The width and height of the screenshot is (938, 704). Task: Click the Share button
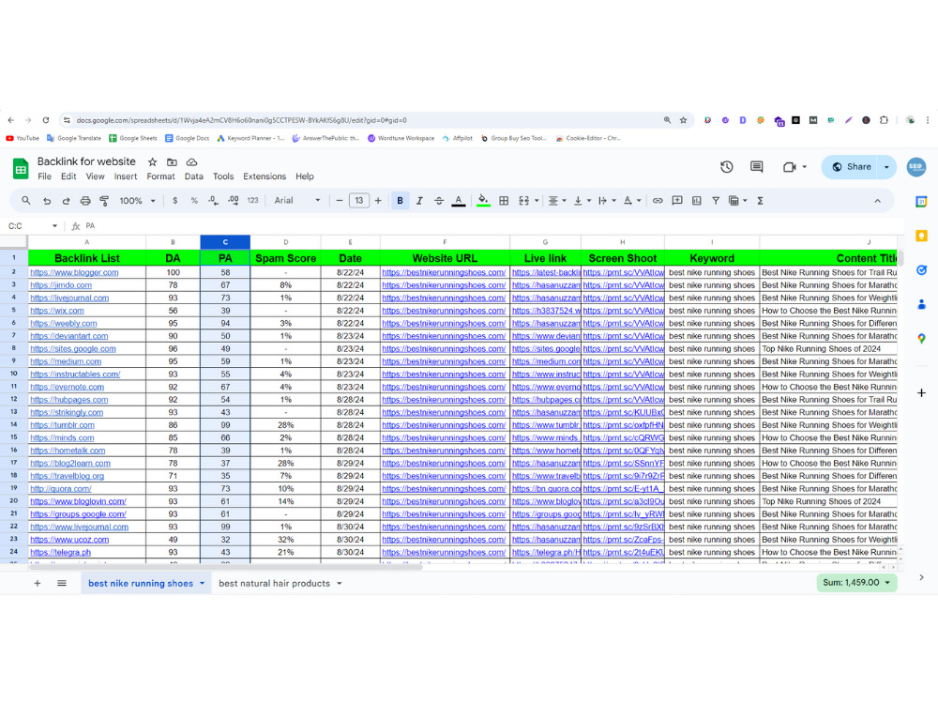(852, 167)
